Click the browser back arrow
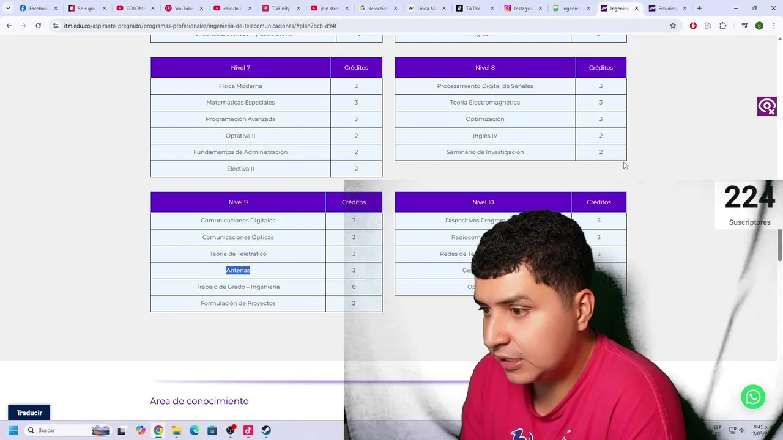The width and height of the screenshot is (783, 440). point(9,26)
